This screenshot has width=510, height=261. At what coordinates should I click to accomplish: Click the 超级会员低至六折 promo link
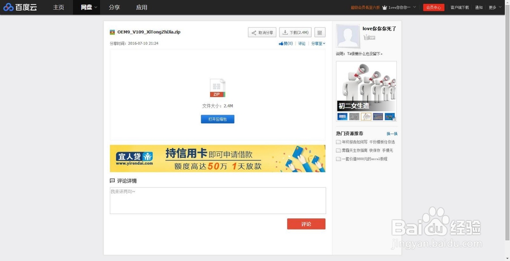click(365, 8)
